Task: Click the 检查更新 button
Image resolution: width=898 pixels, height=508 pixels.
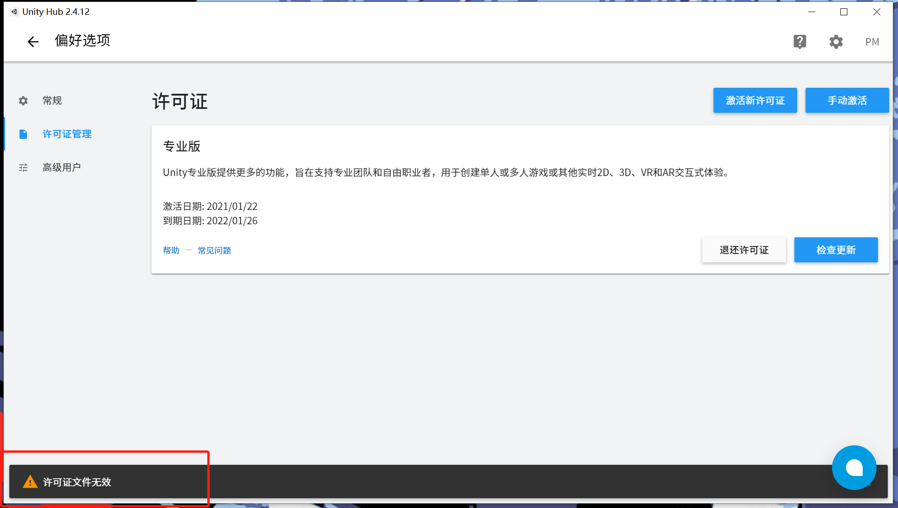Action: coord(836,250)
